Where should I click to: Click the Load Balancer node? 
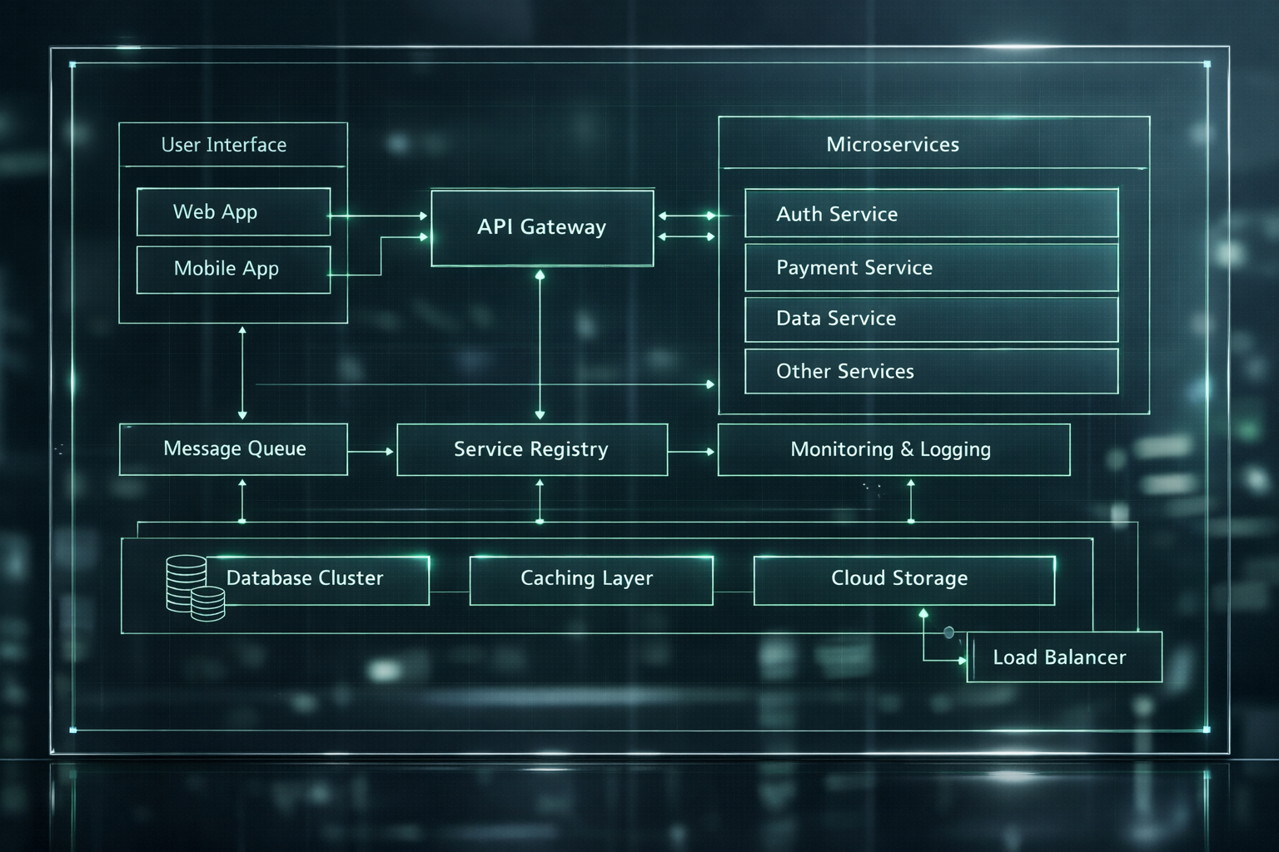(x=1064, y=657)
